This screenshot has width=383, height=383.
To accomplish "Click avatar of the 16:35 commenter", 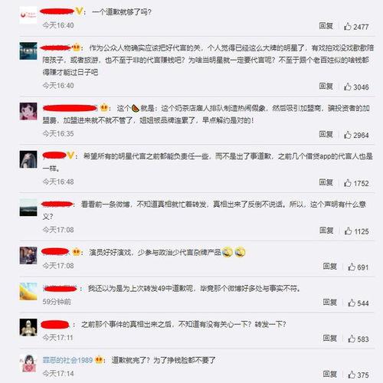I will 28,111.
